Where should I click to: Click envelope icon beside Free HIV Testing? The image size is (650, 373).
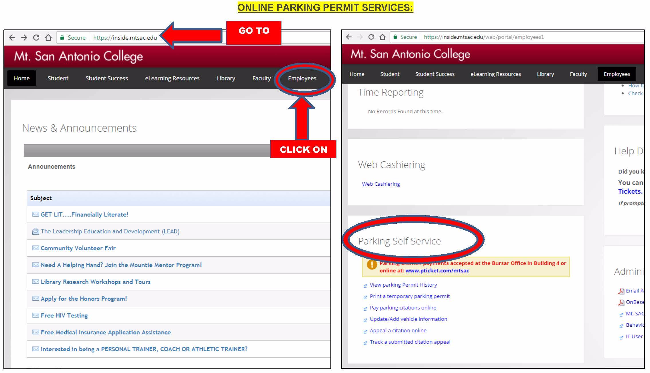pyautogui.click(x=36, y=315)
